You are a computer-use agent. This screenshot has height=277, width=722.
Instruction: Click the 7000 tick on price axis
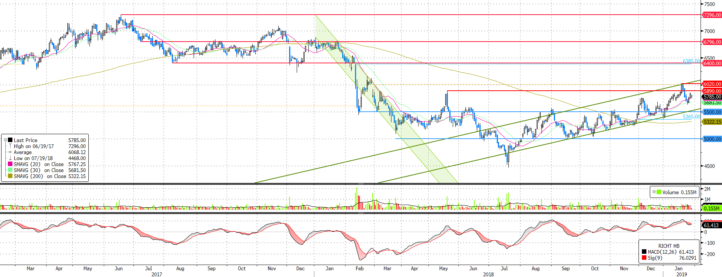coord(709,31)
